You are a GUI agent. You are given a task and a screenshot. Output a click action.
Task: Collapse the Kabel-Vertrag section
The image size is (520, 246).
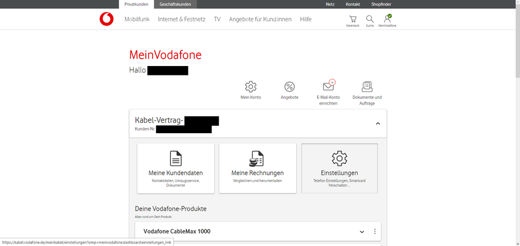coord(378,124)
